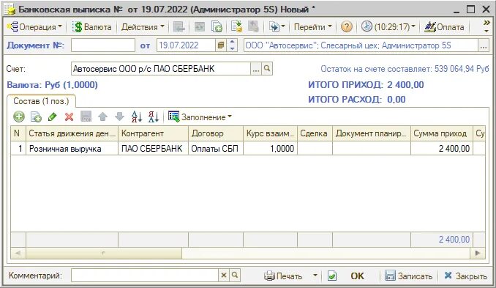Click the Счет account field
This screenshot has width=496, height=288.
point(161,69)
